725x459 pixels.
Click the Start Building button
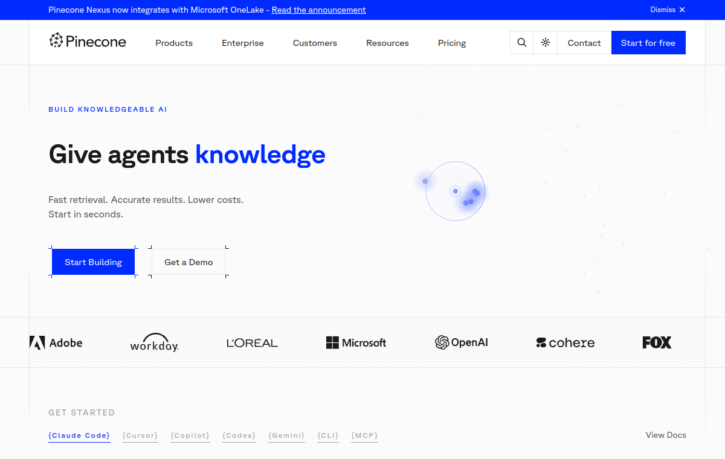93,262
